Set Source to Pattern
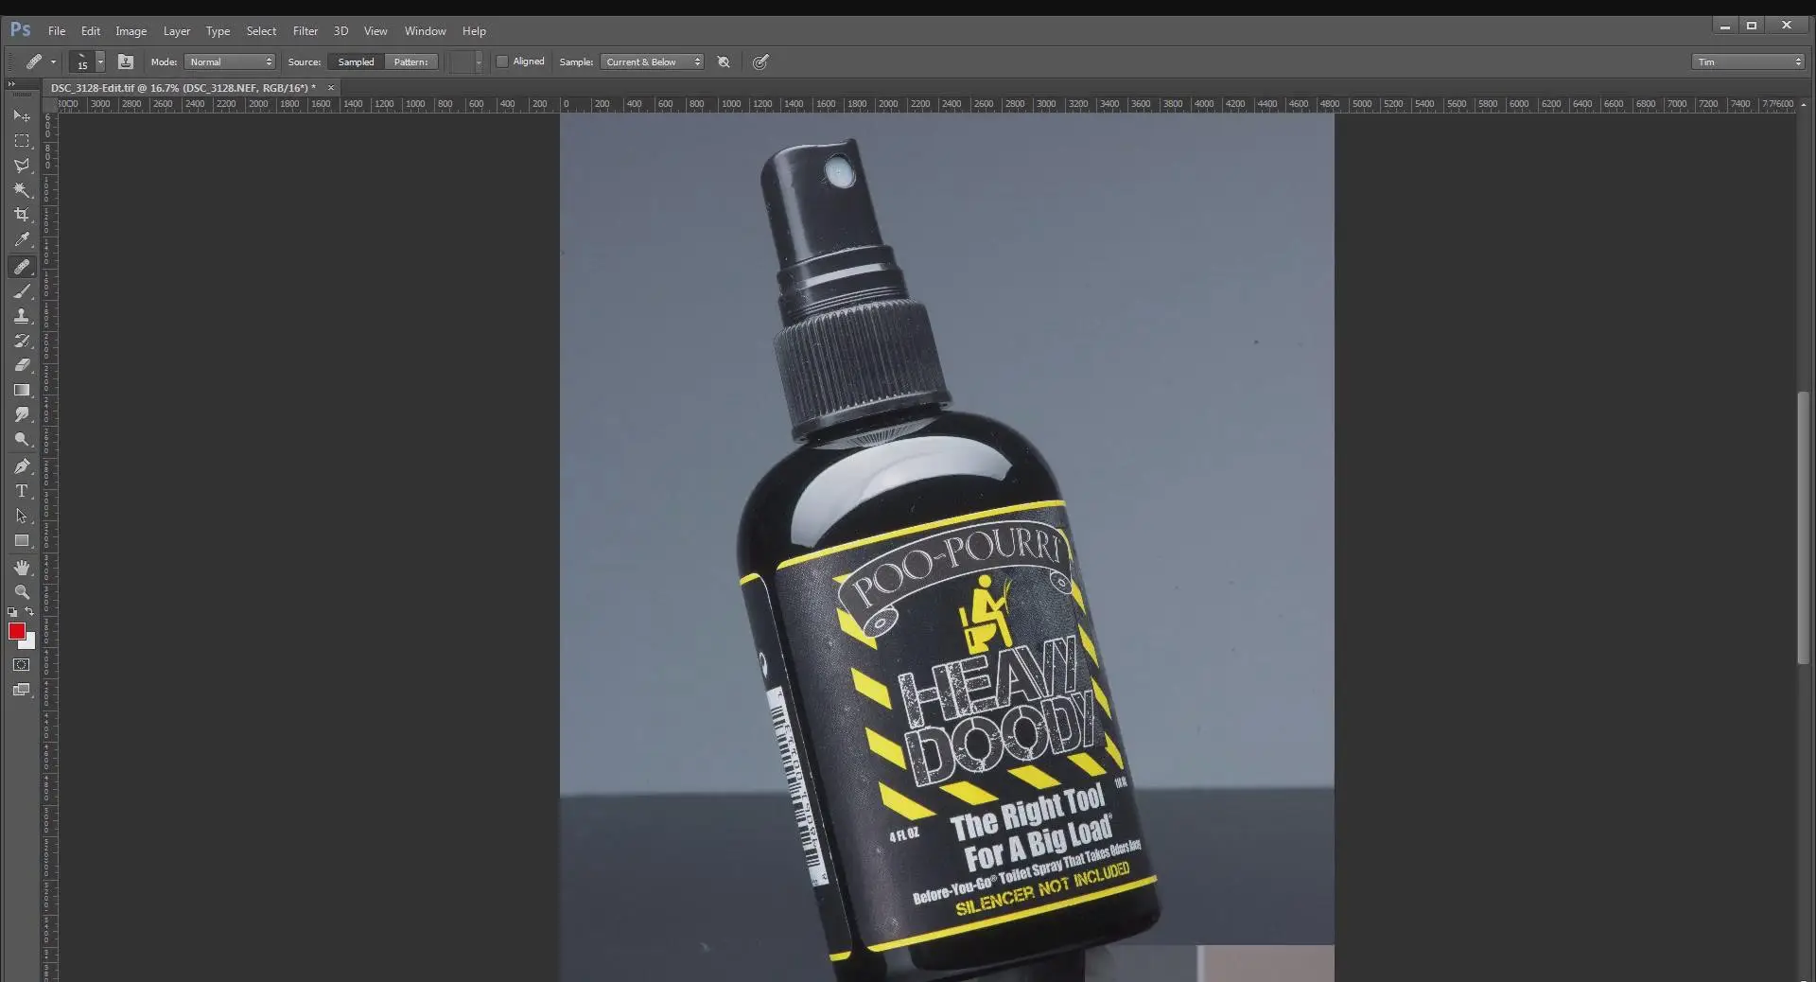1816x982 pixels. coord(410,61)
